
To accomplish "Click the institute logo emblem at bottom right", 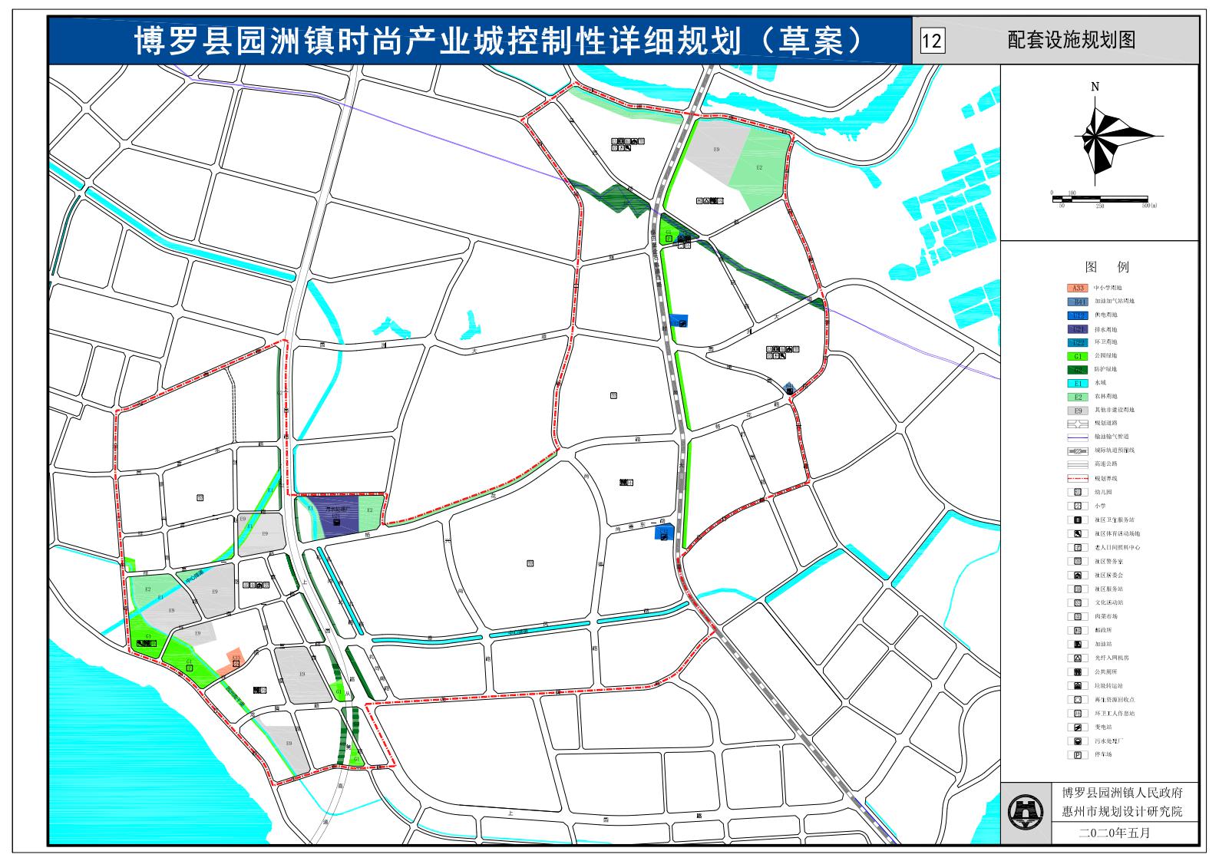I will (1026, 811).
